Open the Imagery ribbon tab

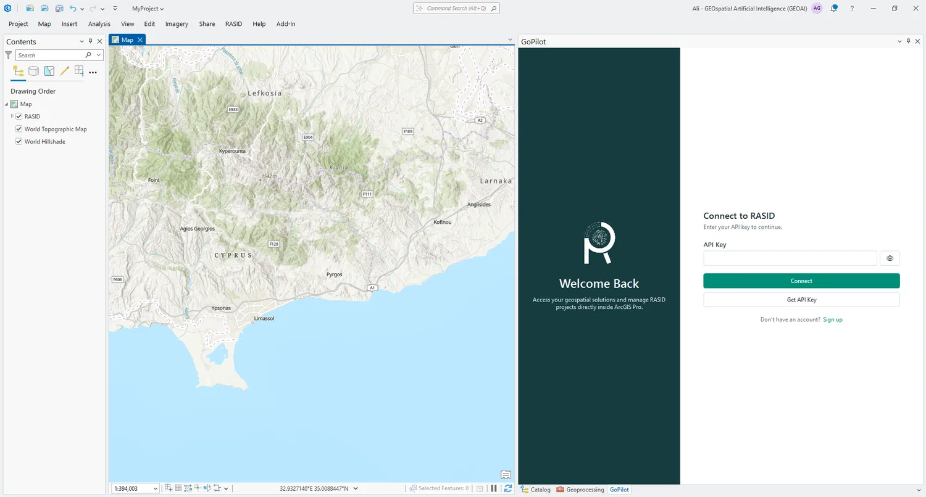point(177,24)
